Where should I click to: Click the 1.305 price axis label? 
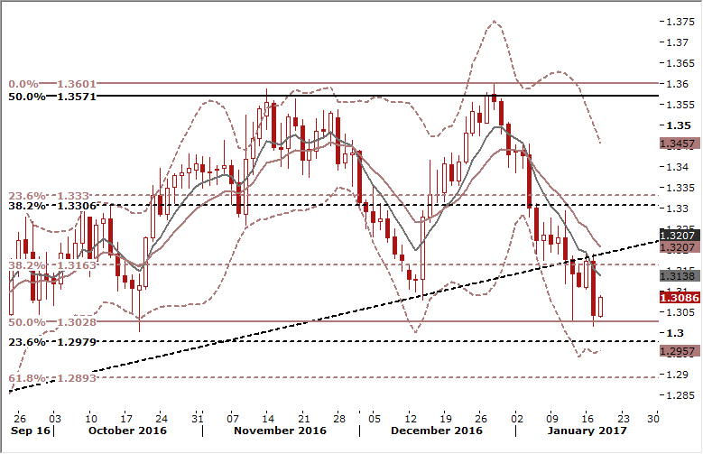coord(680,312)
